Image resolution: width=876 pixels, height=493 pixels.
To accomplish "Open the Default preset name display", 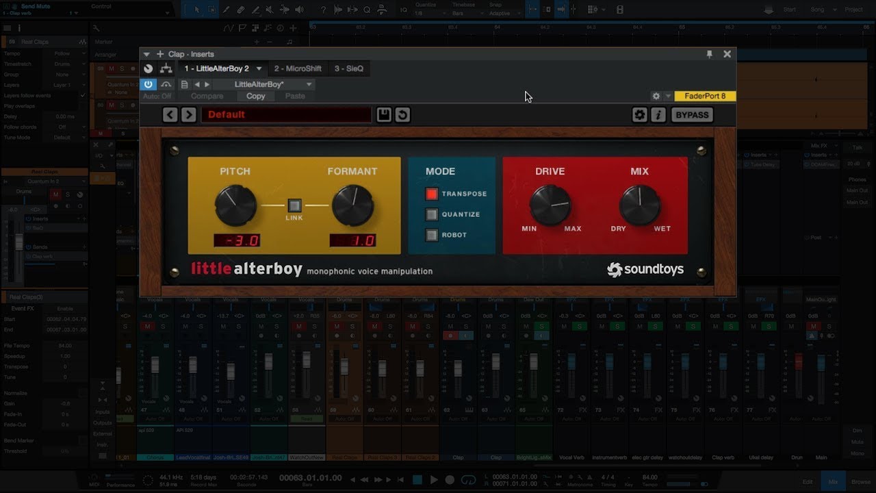I will pos(286,114).
